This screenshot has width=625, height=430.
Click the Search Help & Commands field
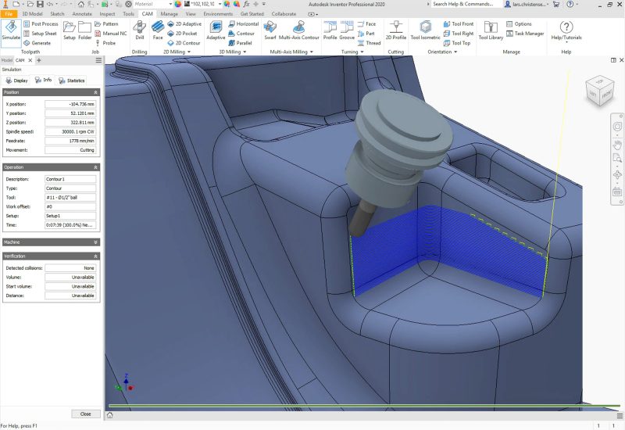(x=465, y=4)
